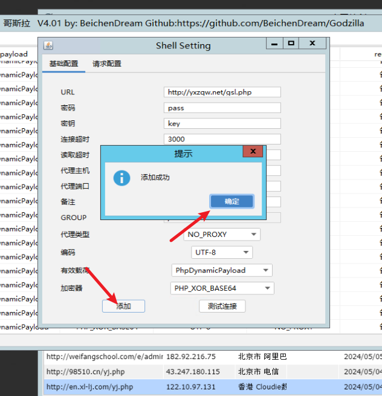
Task: Open the 代理类型 NO_PROXY dropdown
Action: coord(222,234)
